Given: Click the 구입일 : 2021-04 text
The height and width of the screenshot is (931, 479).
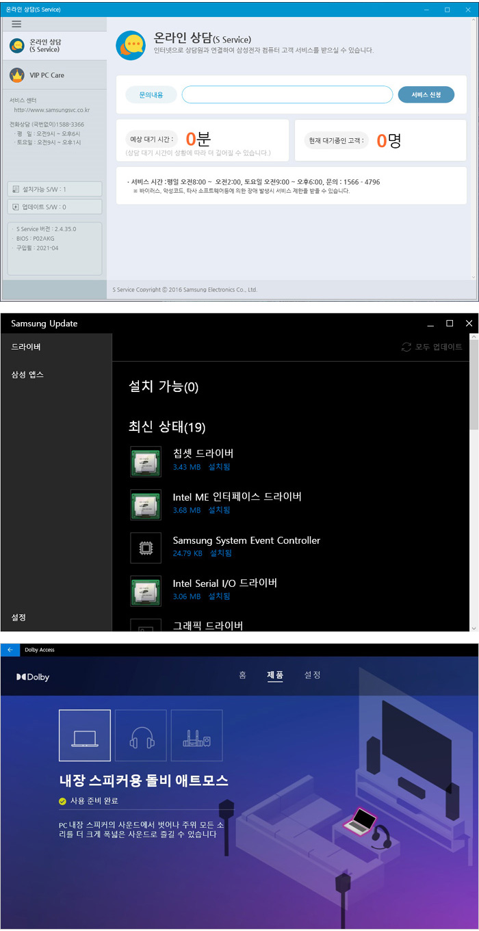Looking at the screenshot, I should pos(37,248).
